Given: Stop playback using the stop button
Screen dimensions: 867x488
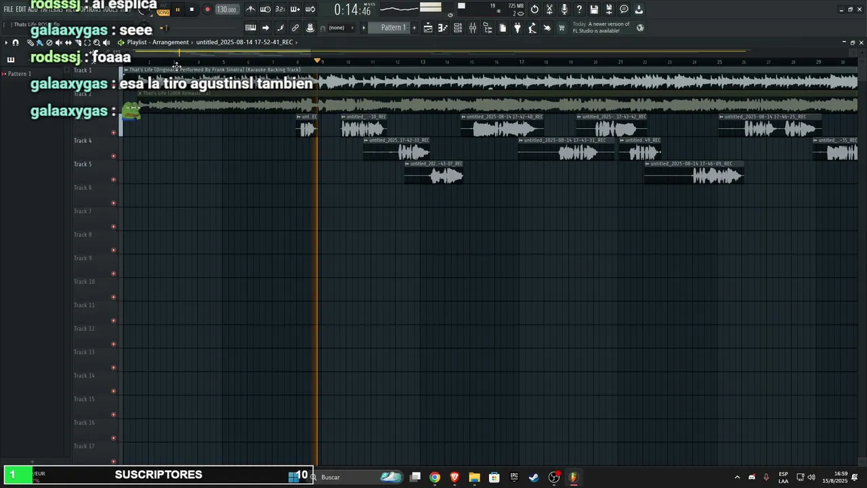Looking at the screenshot, I should [x=192, y=9].
